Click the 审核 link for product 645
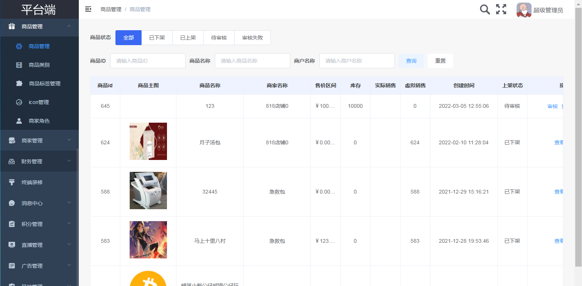The width and height of the screenshot is (582, 286). point(552,106)
